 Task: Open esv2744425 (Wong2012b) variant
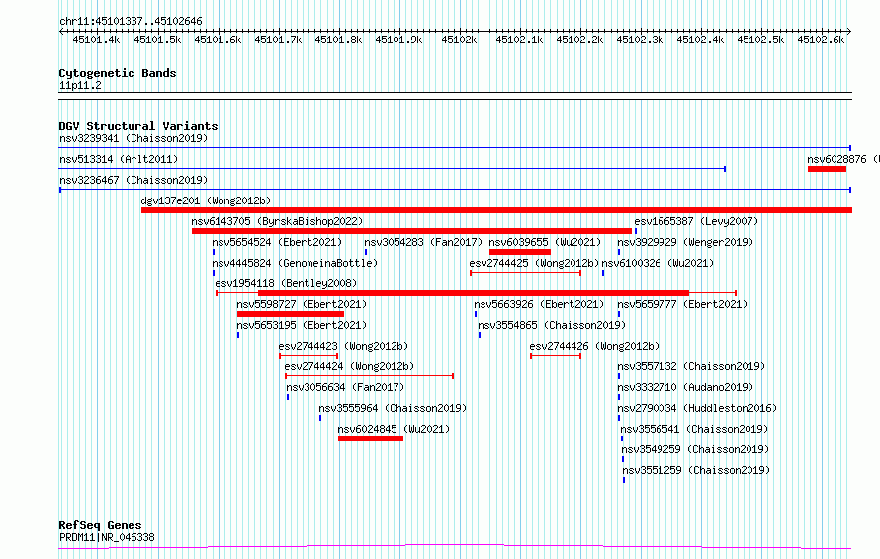coord(534,263)
